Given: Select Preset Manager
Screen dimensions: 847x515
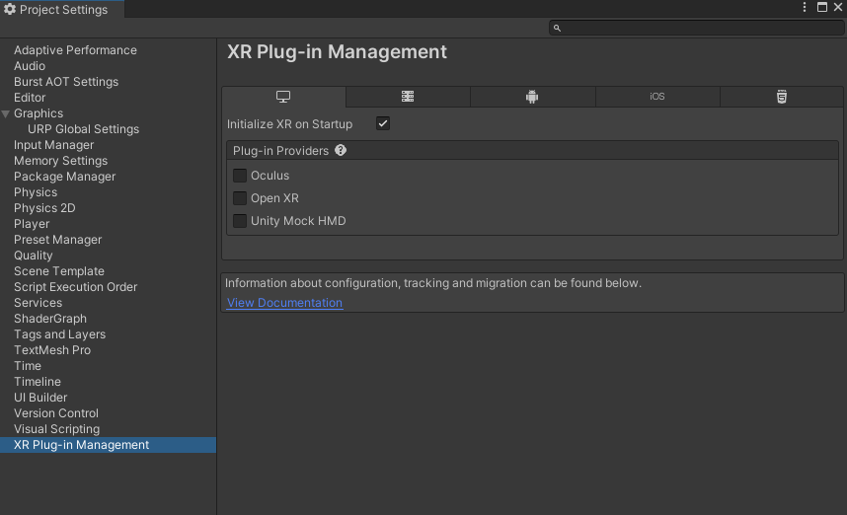Looking at the screenshot, I should [57, 240].
